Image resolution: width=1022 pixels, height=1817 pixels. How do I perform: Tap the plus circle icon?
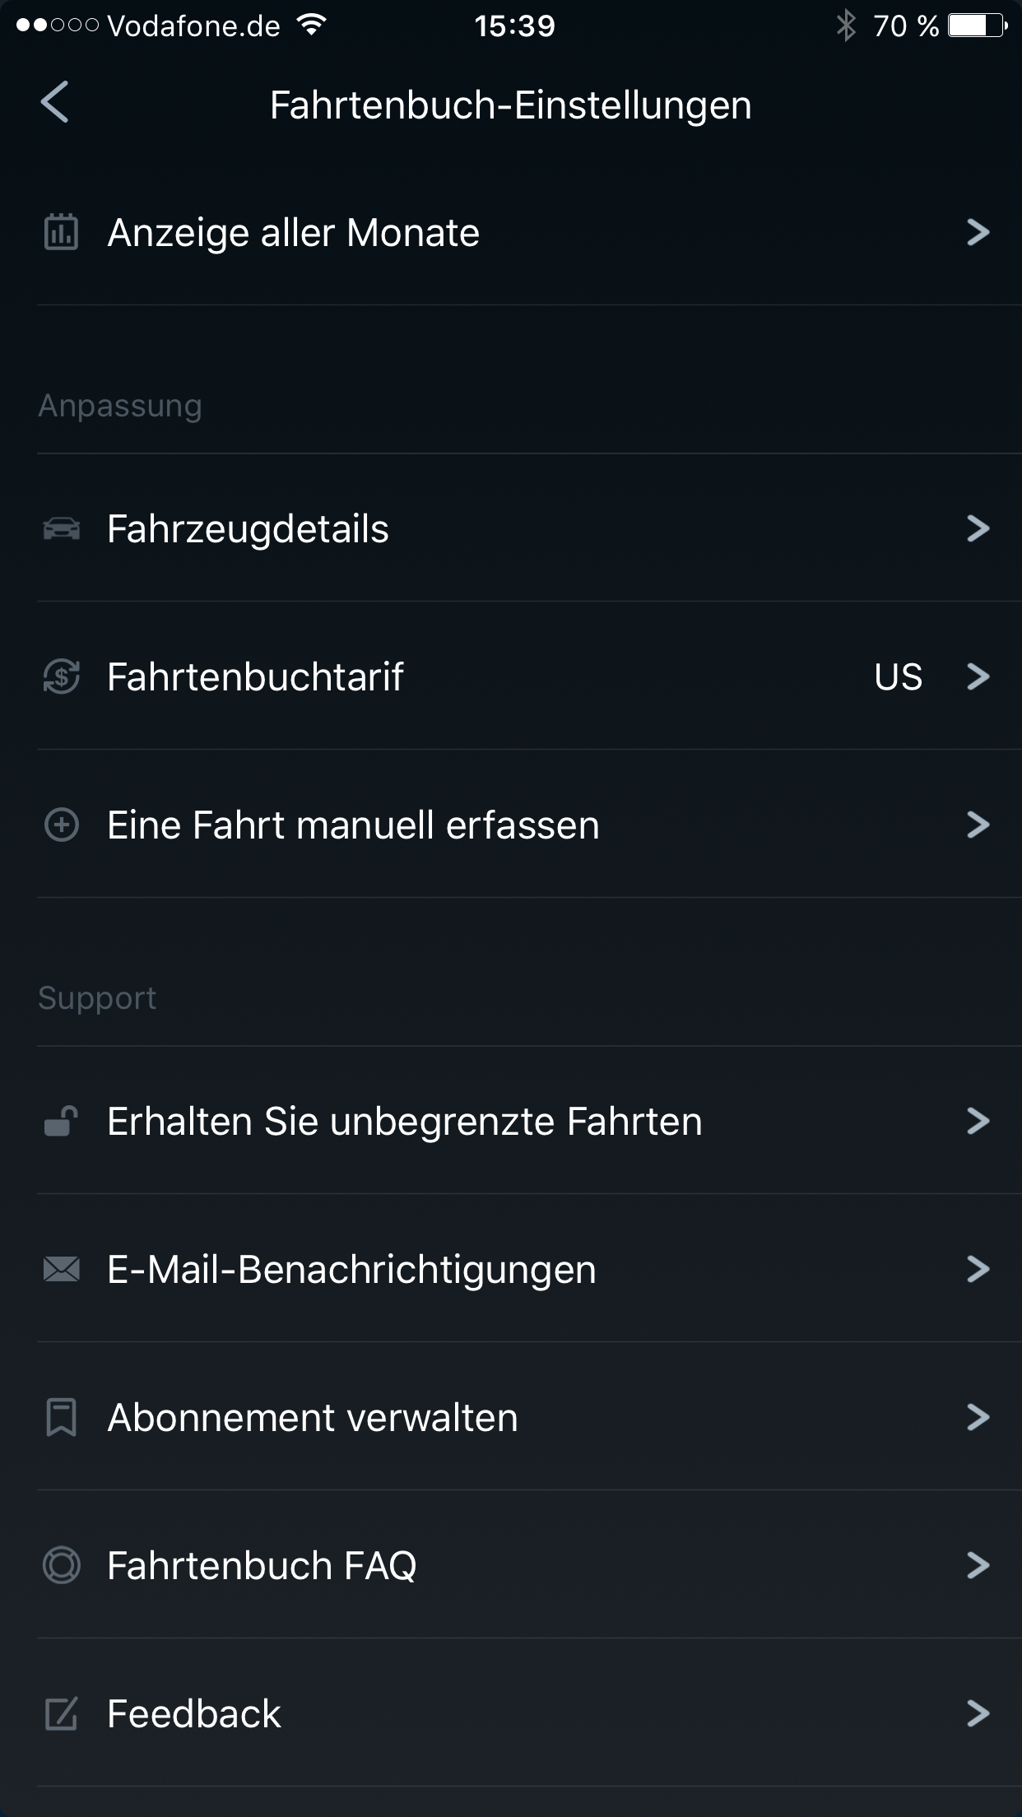coord(61,825)
